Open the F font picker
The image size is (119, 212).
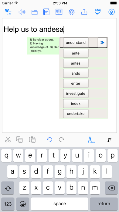point(109,140)
